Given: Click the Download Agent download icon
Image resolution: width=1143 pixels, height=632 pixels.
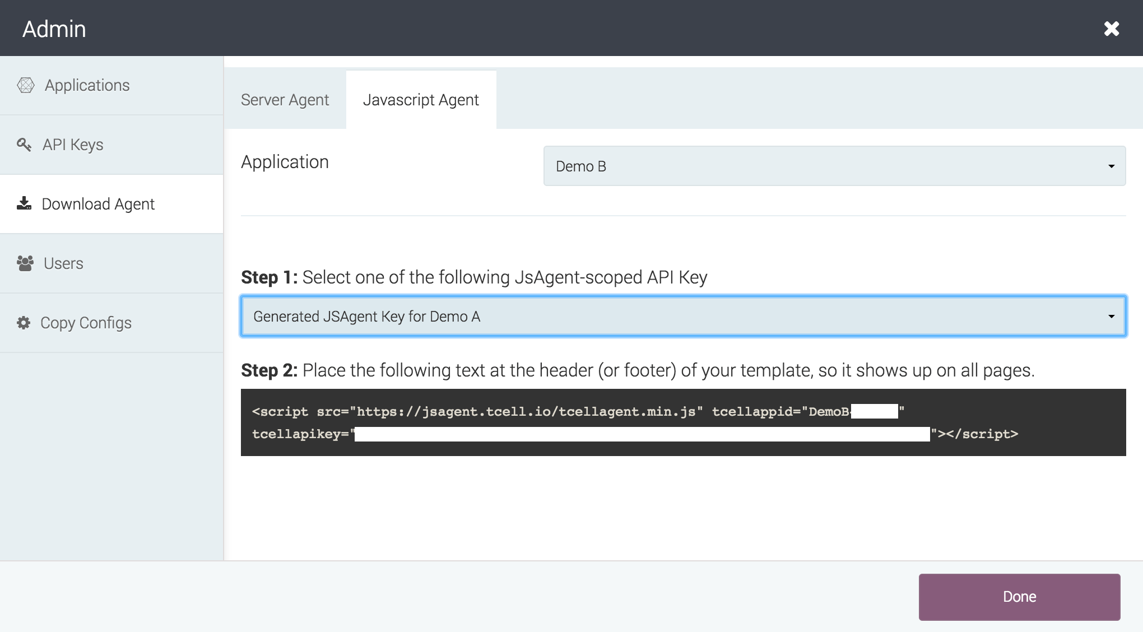Looking at the screenshot, I should [x=24, y=203].
